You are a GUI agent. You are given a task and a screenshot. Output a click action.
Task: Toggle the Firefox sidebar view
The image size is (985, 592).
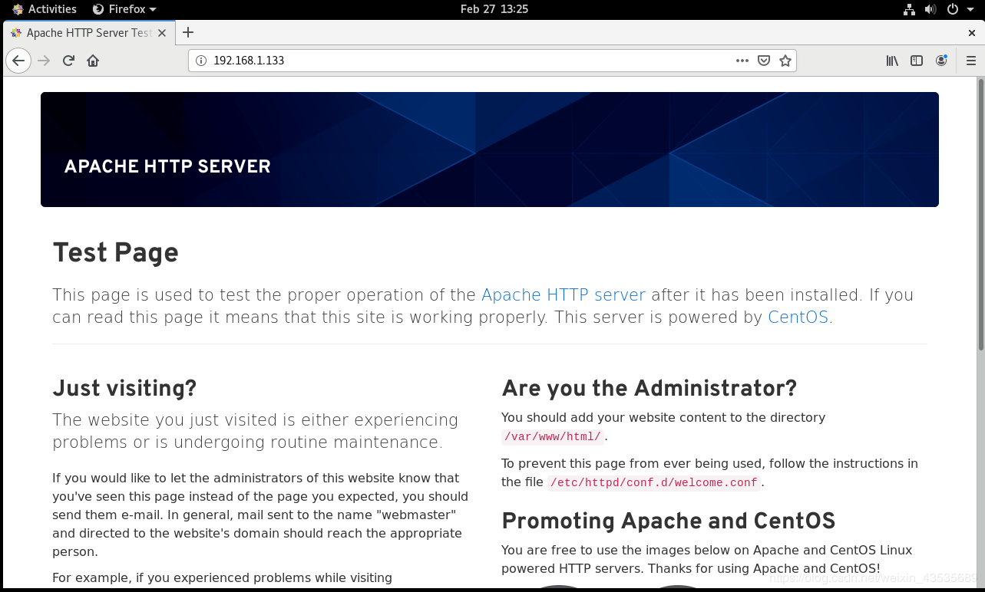(x=917, y=61)
